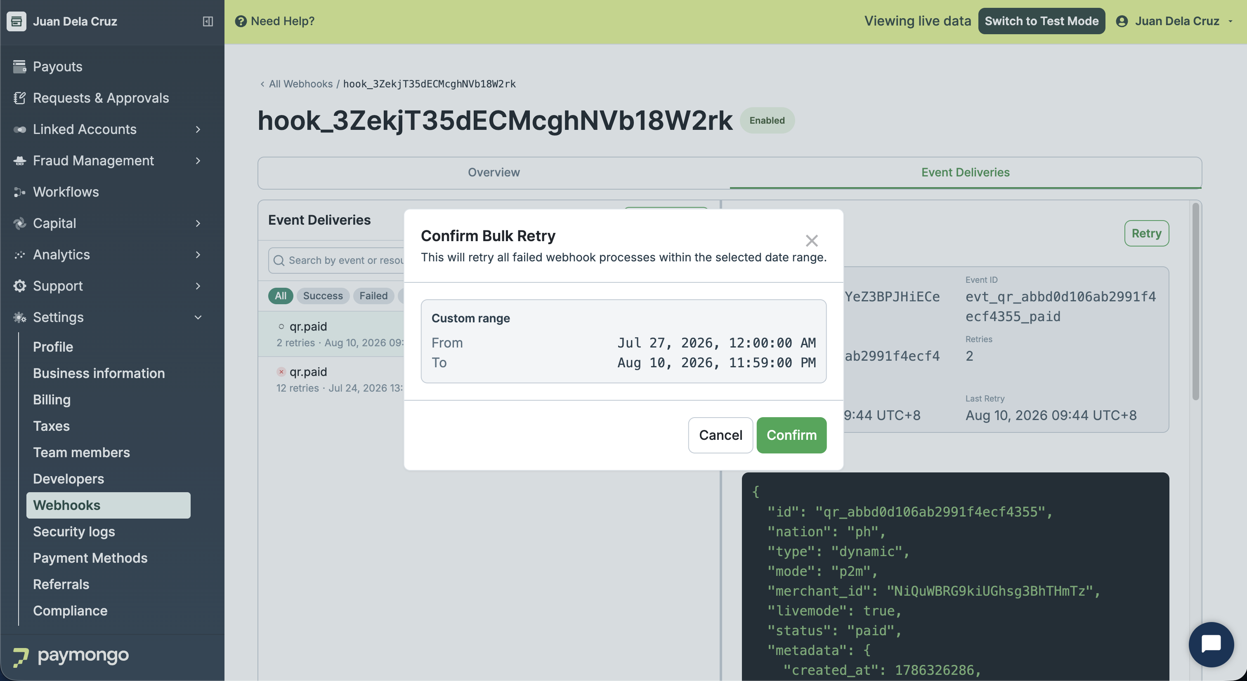
Task: Select the qr.paid delivery with 12 retries
Action: point(332,380)
